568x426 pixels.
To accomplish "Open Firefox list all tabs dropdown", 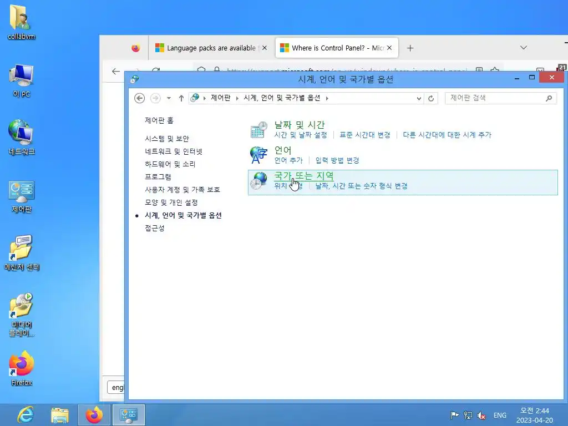I will pyautogui.click(x=524, y=48).
